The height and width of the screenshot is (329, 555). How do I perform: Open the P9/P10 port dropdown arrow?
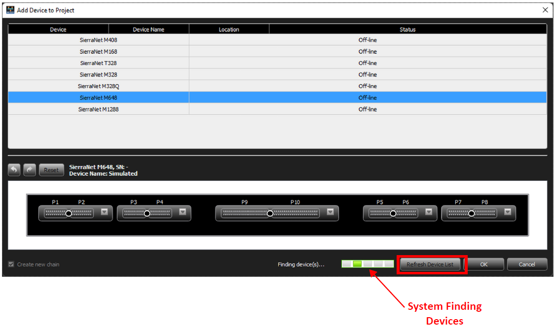tap(330, 212)
